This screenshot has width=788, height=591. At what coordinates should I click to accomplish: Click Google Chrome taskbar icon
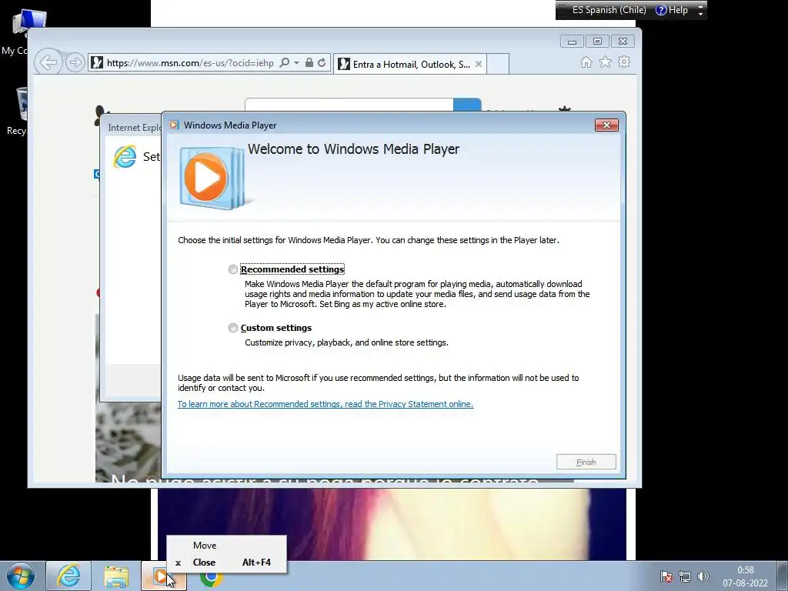tap(212, 579)
